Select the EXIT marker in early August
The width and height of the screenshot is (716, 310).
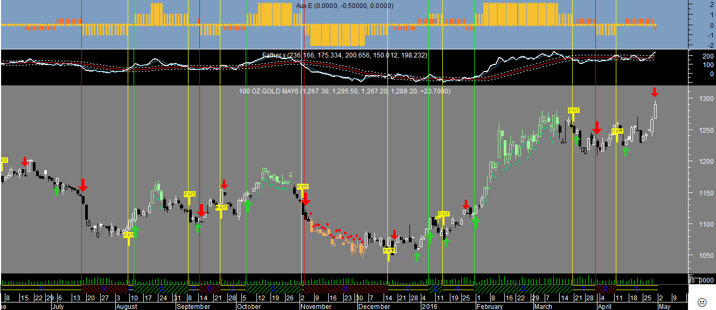tap(129, 235)
